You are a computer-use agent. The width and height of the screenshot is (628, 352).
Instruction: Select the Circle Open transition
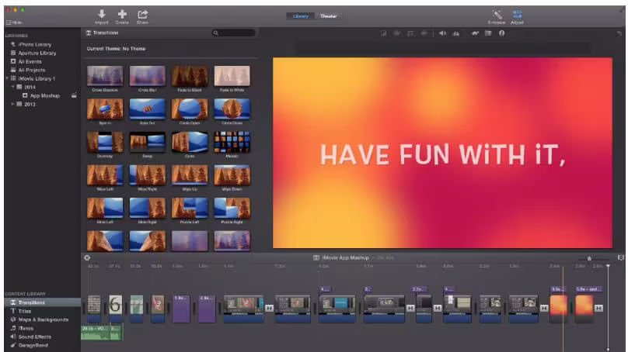190,109
